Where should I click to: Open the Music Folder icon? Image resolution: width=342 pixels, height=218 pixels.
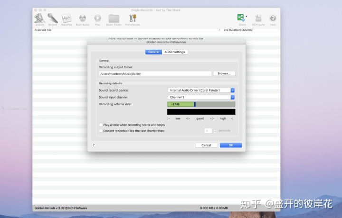114,19
